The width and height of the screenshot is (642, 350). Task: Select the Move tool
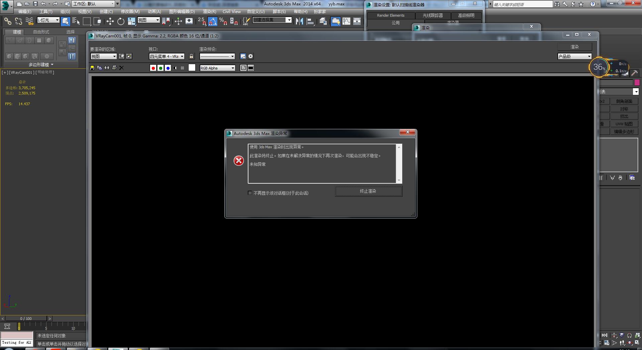(x=110, y=21)
